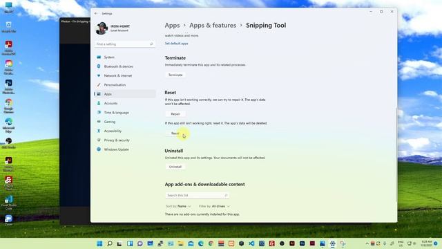Click the Reset button
The height and width of the screenshot is (249, 442).
pyautogui.click(x=175, y=133)
